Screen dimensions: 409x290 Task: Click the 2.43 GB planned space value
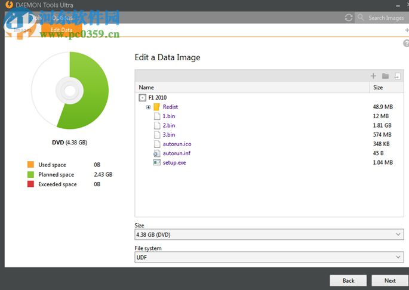pyautogui.click(x=103, y=174)
